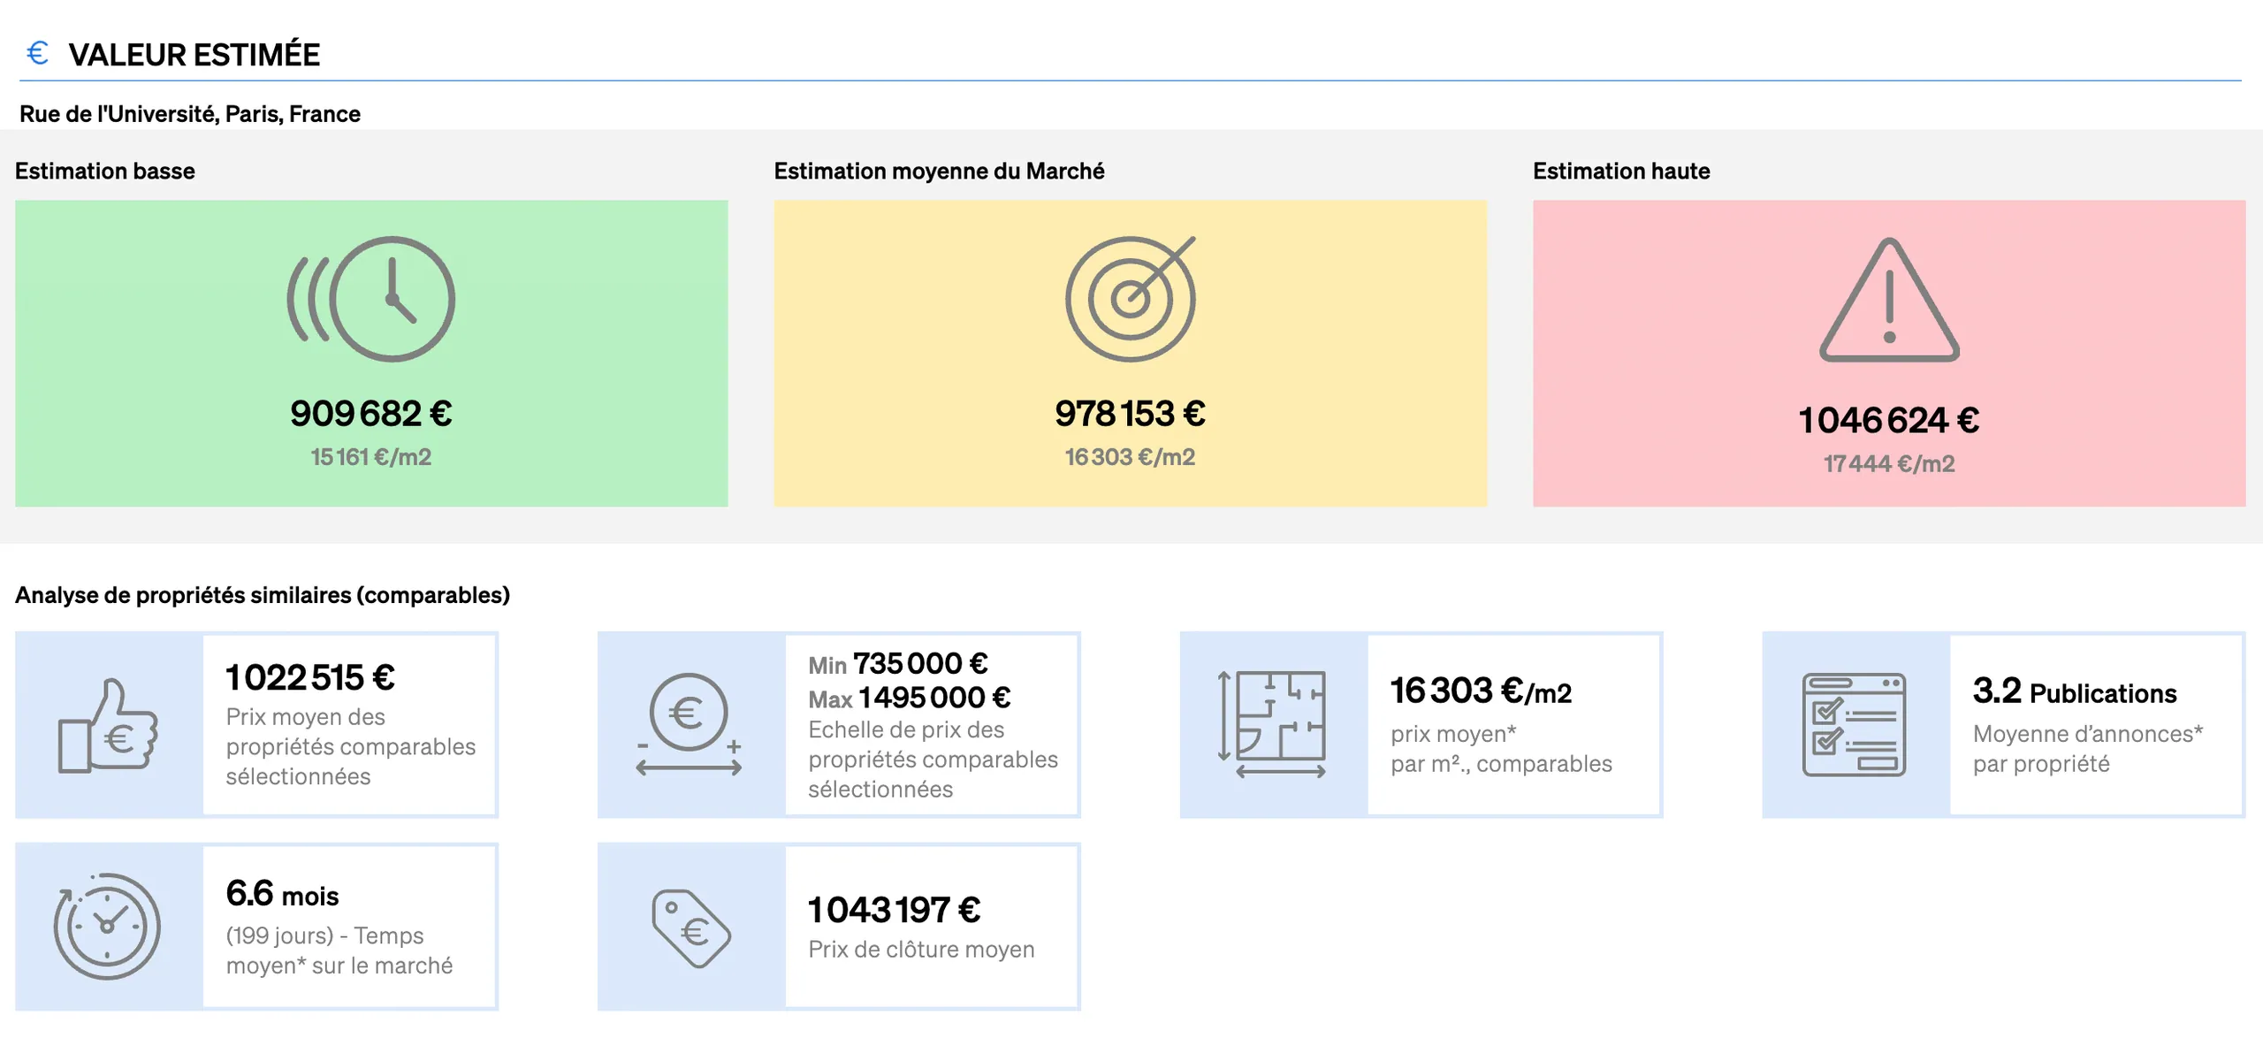This screenshot has width=2263, height=1046.
Task: Click the 1 022 515 € average price
Action: coord(310,677)
